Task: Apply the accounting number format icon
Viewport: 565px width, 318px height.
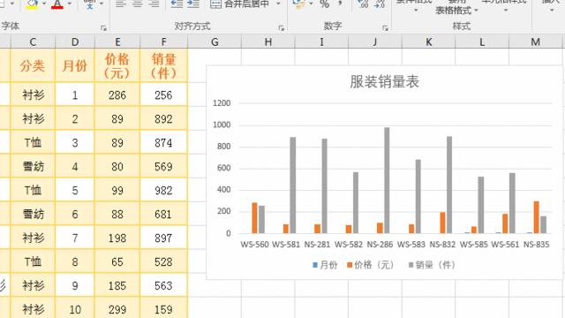Action: click(298, 4)
